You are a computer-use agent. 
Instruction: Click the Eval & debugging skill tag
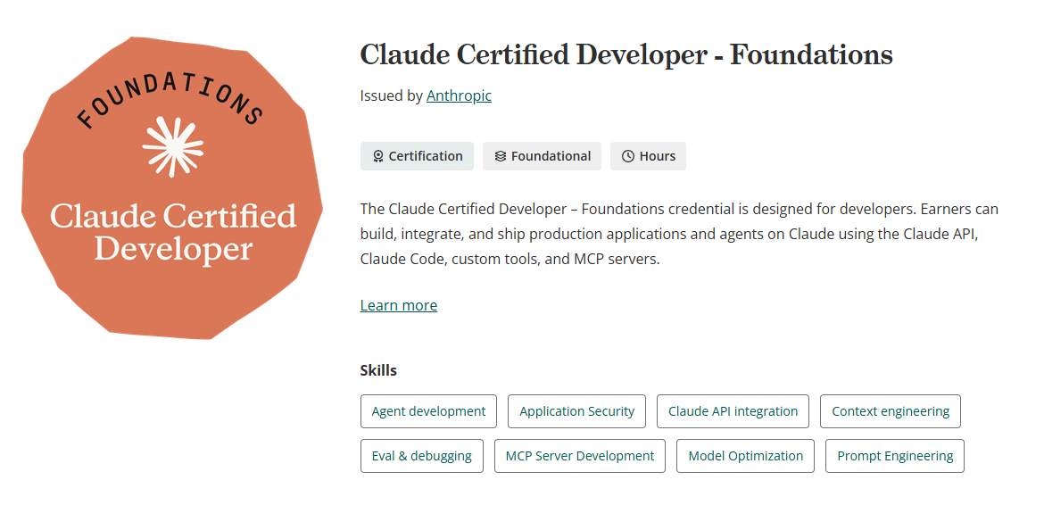[421, 456]
